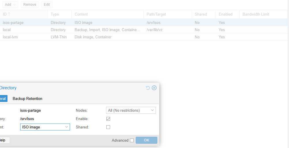
Task: Click the /var/lib/vz path cell
Action: (x=154, y=30)
